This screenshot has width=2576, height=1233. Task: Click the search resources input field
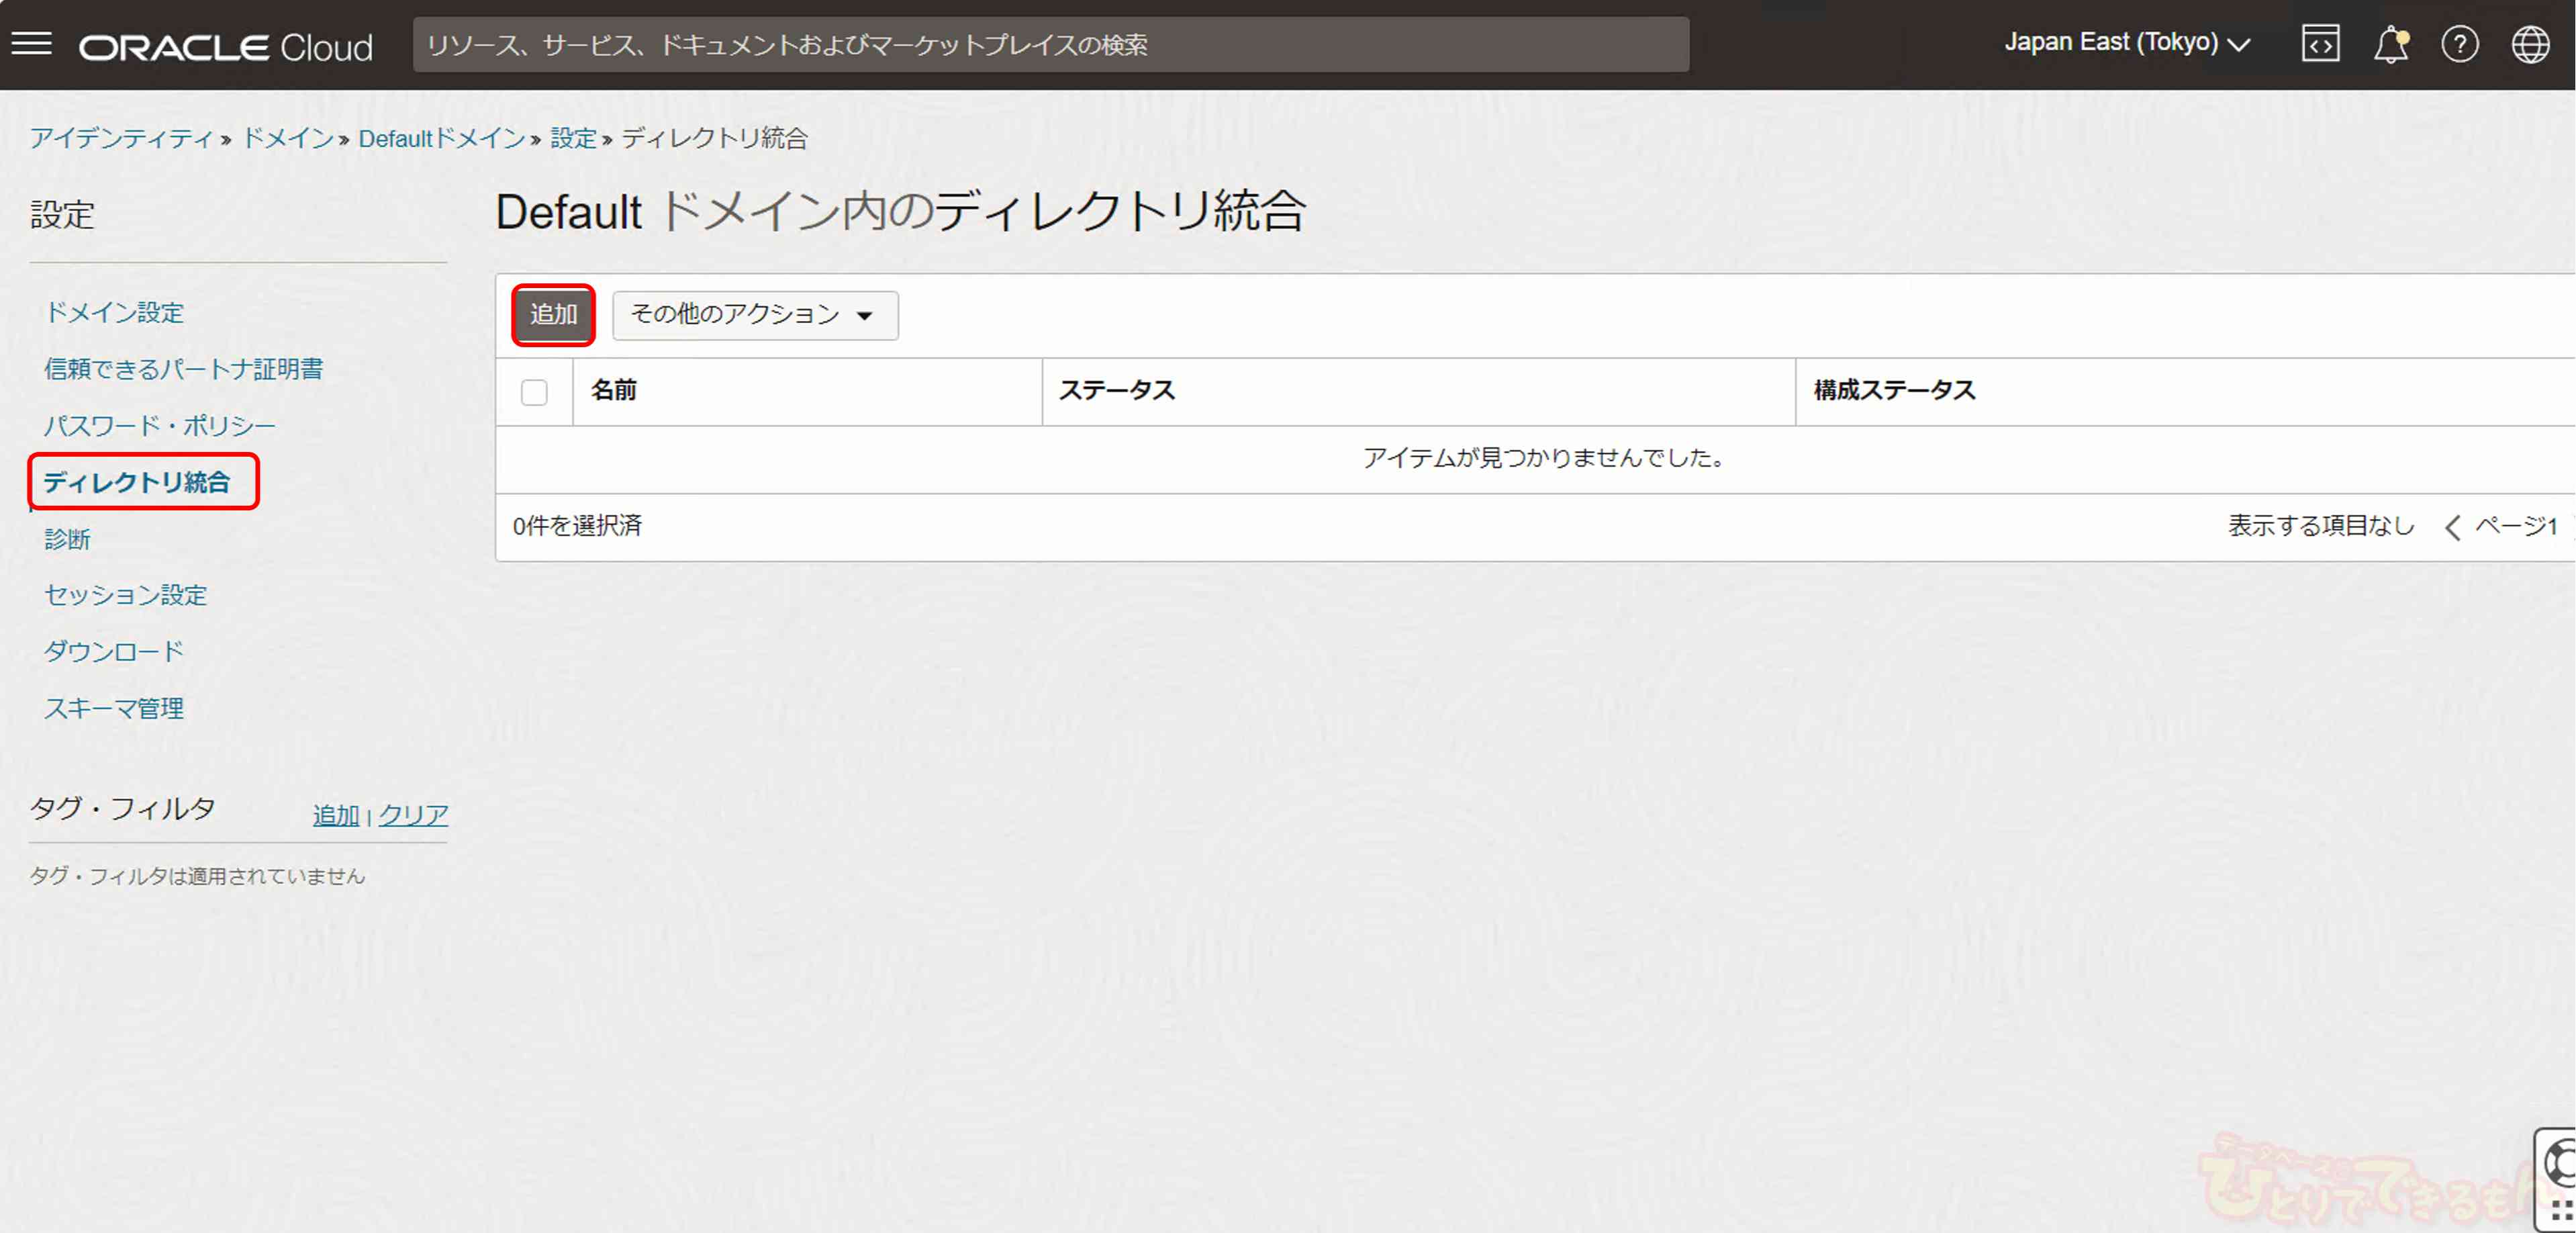1050,45
